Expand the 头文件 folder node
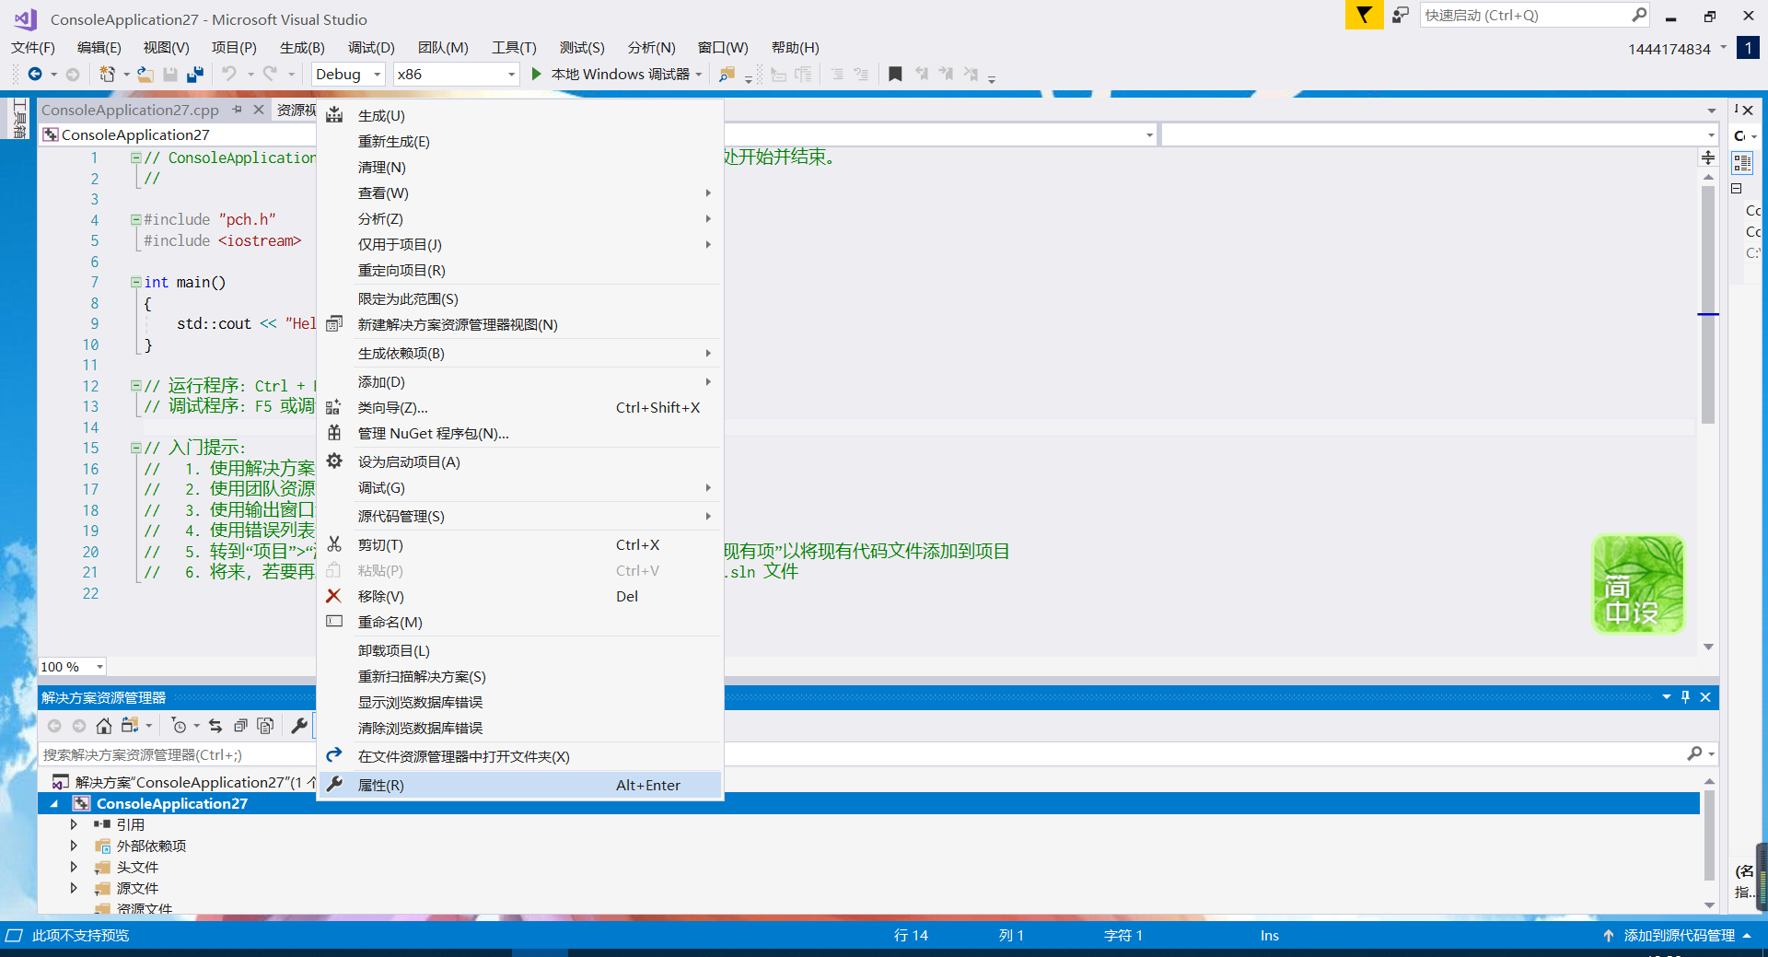Viewport: 1768px width, 957px height. 74,867
